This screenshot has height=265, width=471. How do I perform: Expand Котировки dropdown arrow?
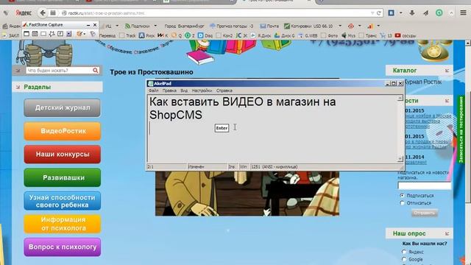(x=340, y=26)
